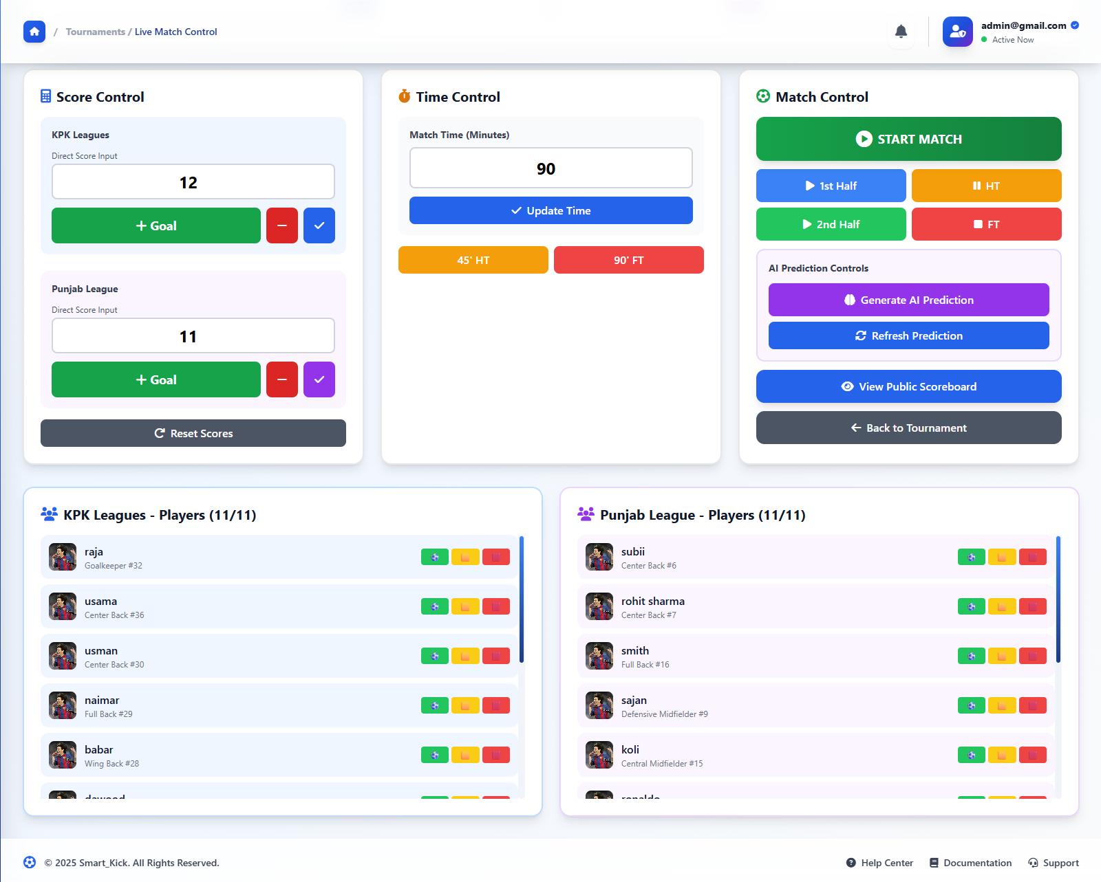Give subii a red card

coord(1032,557)
